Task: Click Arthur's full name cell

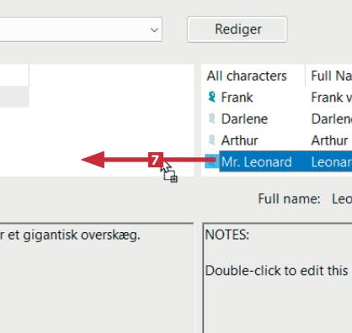Action: 330,140
